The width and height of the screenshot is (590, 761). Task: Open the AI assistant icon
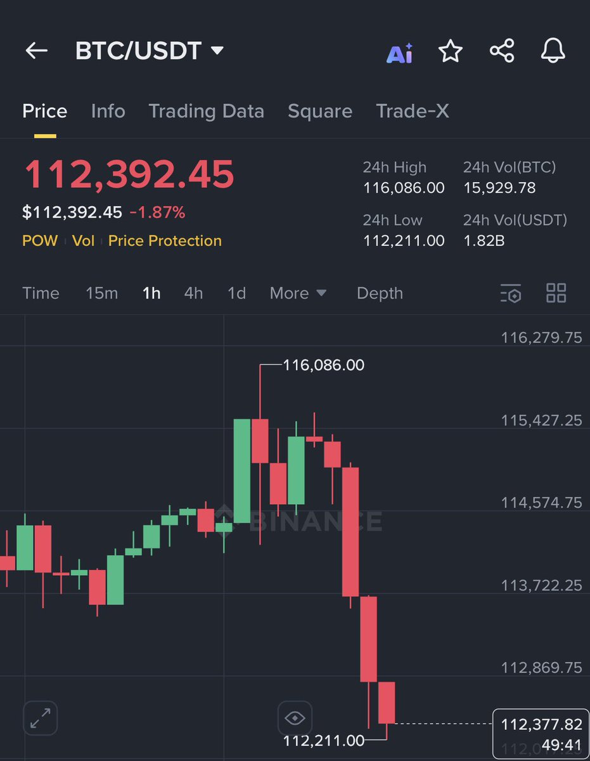400,53
